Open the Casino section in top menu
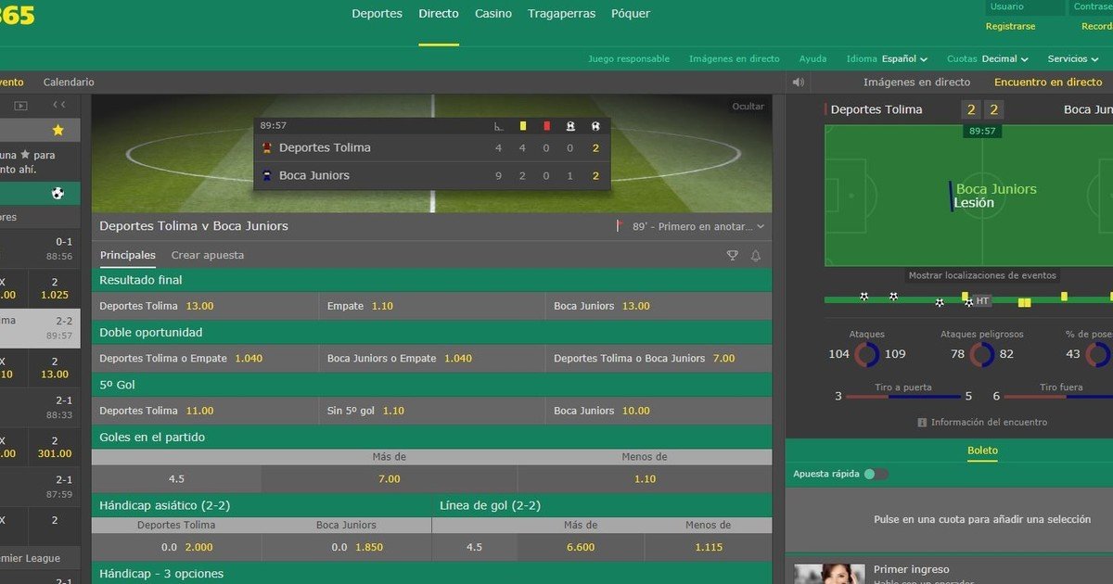Screen dimensions: 1113x584 click(x=493, y=14)
